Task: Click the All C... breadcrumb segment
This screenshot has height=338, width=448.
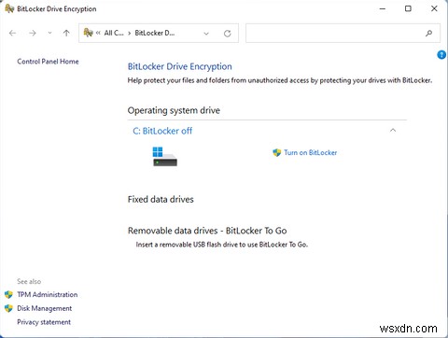Action: 114,33
